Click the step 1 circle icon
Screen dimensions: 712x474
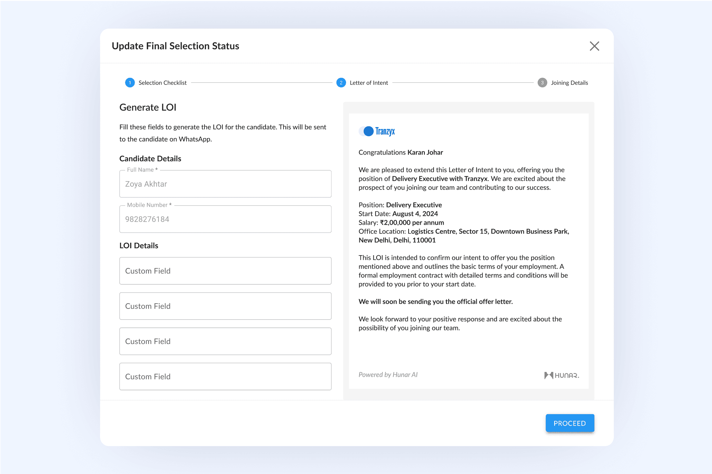pyautogui.click(x=130, y=83)
